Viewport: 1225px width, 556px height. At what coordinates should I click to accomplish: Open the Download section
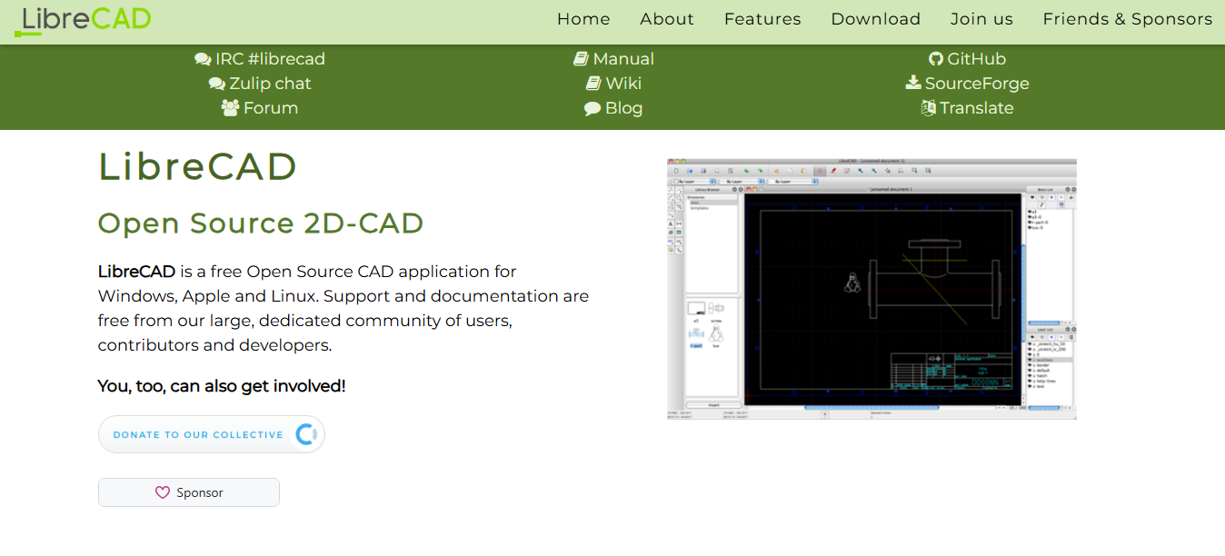pyautogui.click(x=875, y=19)
